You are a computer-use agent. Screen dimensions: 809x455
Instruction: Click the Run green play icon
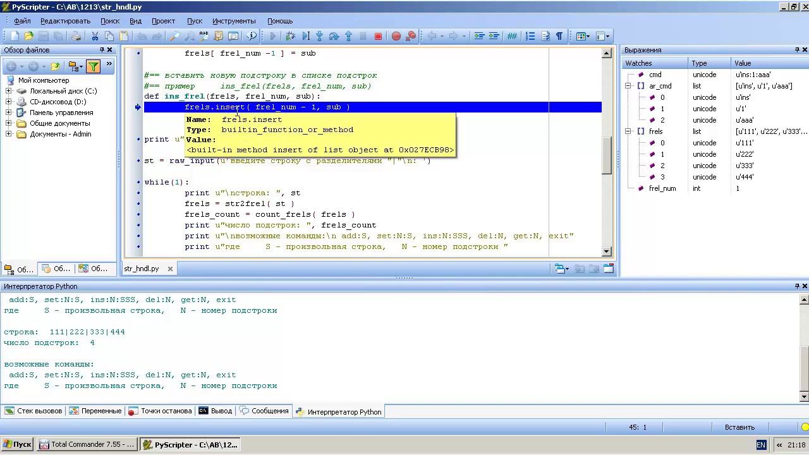[273, 36]
